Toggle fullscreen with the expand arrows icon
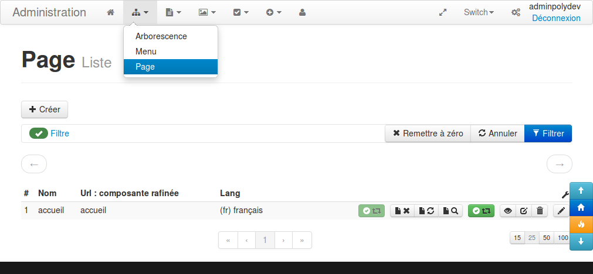593x274 pixels. (443, 12)
